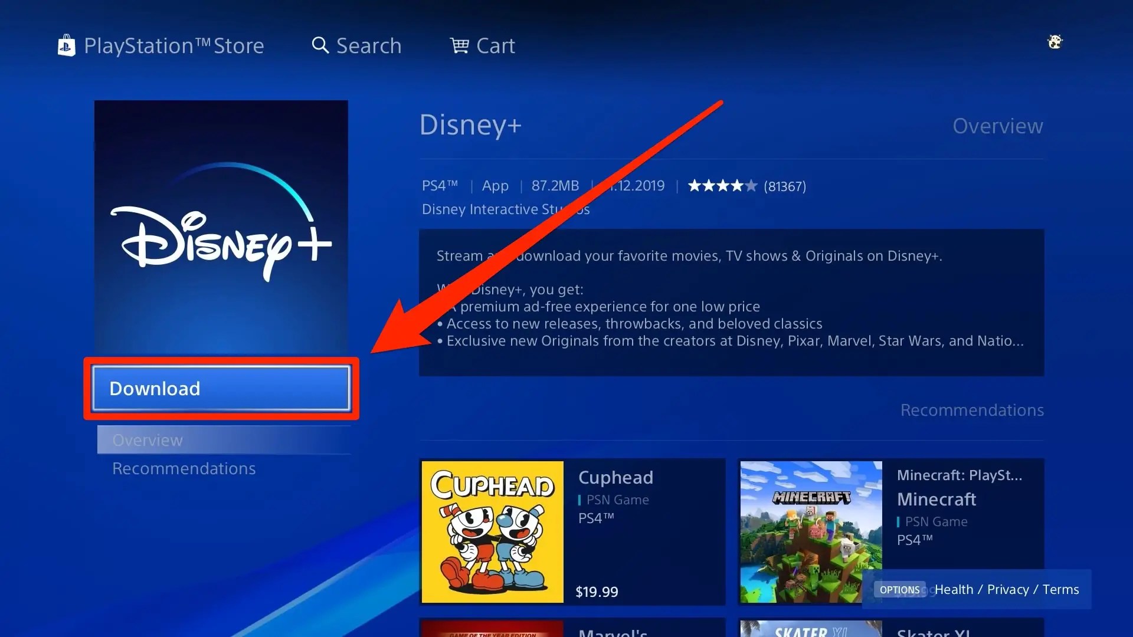Click the Disney+ logo artwork
Image resolution: width=1133 pixels, height=637 pixels.
point(221,227)
